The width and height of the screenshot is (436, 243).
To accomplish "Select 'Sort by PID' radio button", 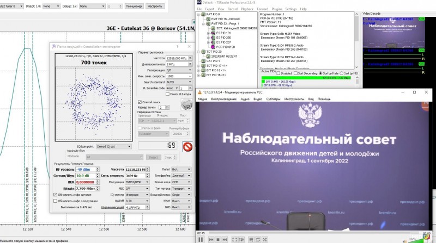I will coord(342,73).
